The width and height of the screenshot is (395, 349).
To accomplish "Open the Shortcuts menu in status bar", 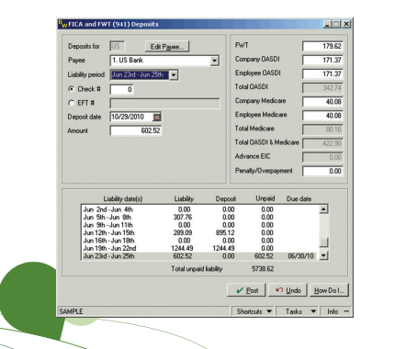I will [254, 311].
